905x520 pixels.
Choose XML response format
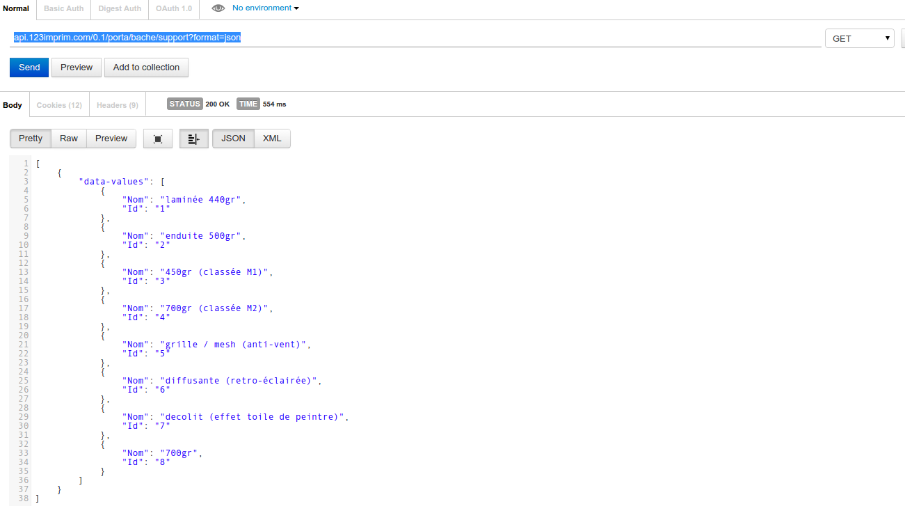[272, 139]
